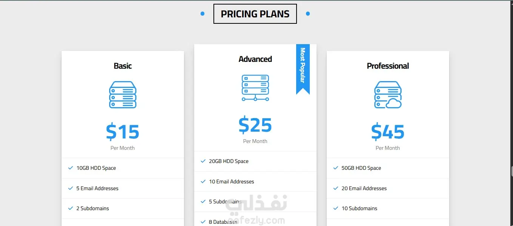The image size is (513, 226).
Task: Click the Basic plan server stack icon
Action: click(123, 95)
